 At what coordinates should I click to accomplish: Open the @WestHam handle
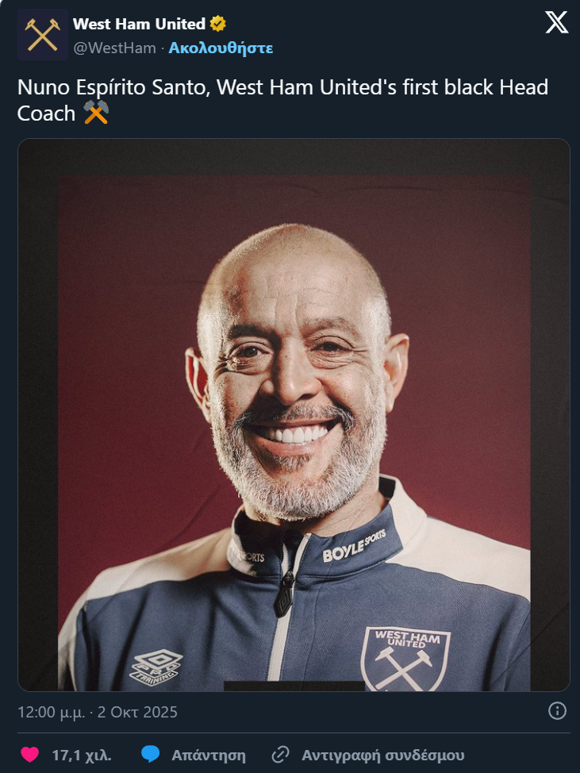click(x=114, y=48)
